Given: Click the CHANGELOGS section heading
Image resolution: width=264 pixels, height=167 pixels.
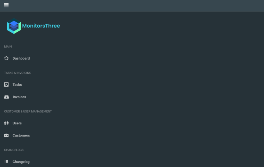Looking at the screenshot, I should click(14, 150).
